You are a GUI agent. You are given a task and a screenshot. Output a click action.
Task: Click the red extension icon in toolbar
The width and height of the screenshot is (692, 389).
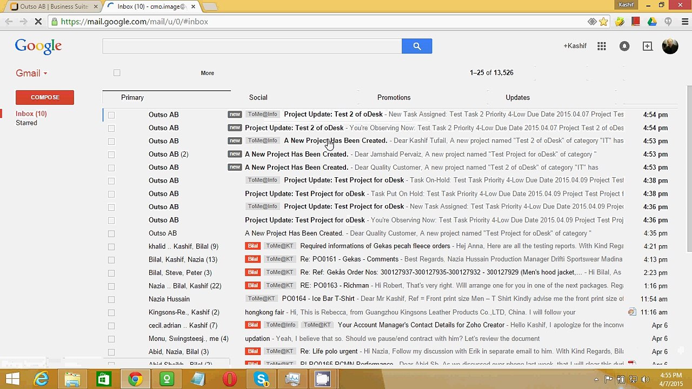[636, 22]
